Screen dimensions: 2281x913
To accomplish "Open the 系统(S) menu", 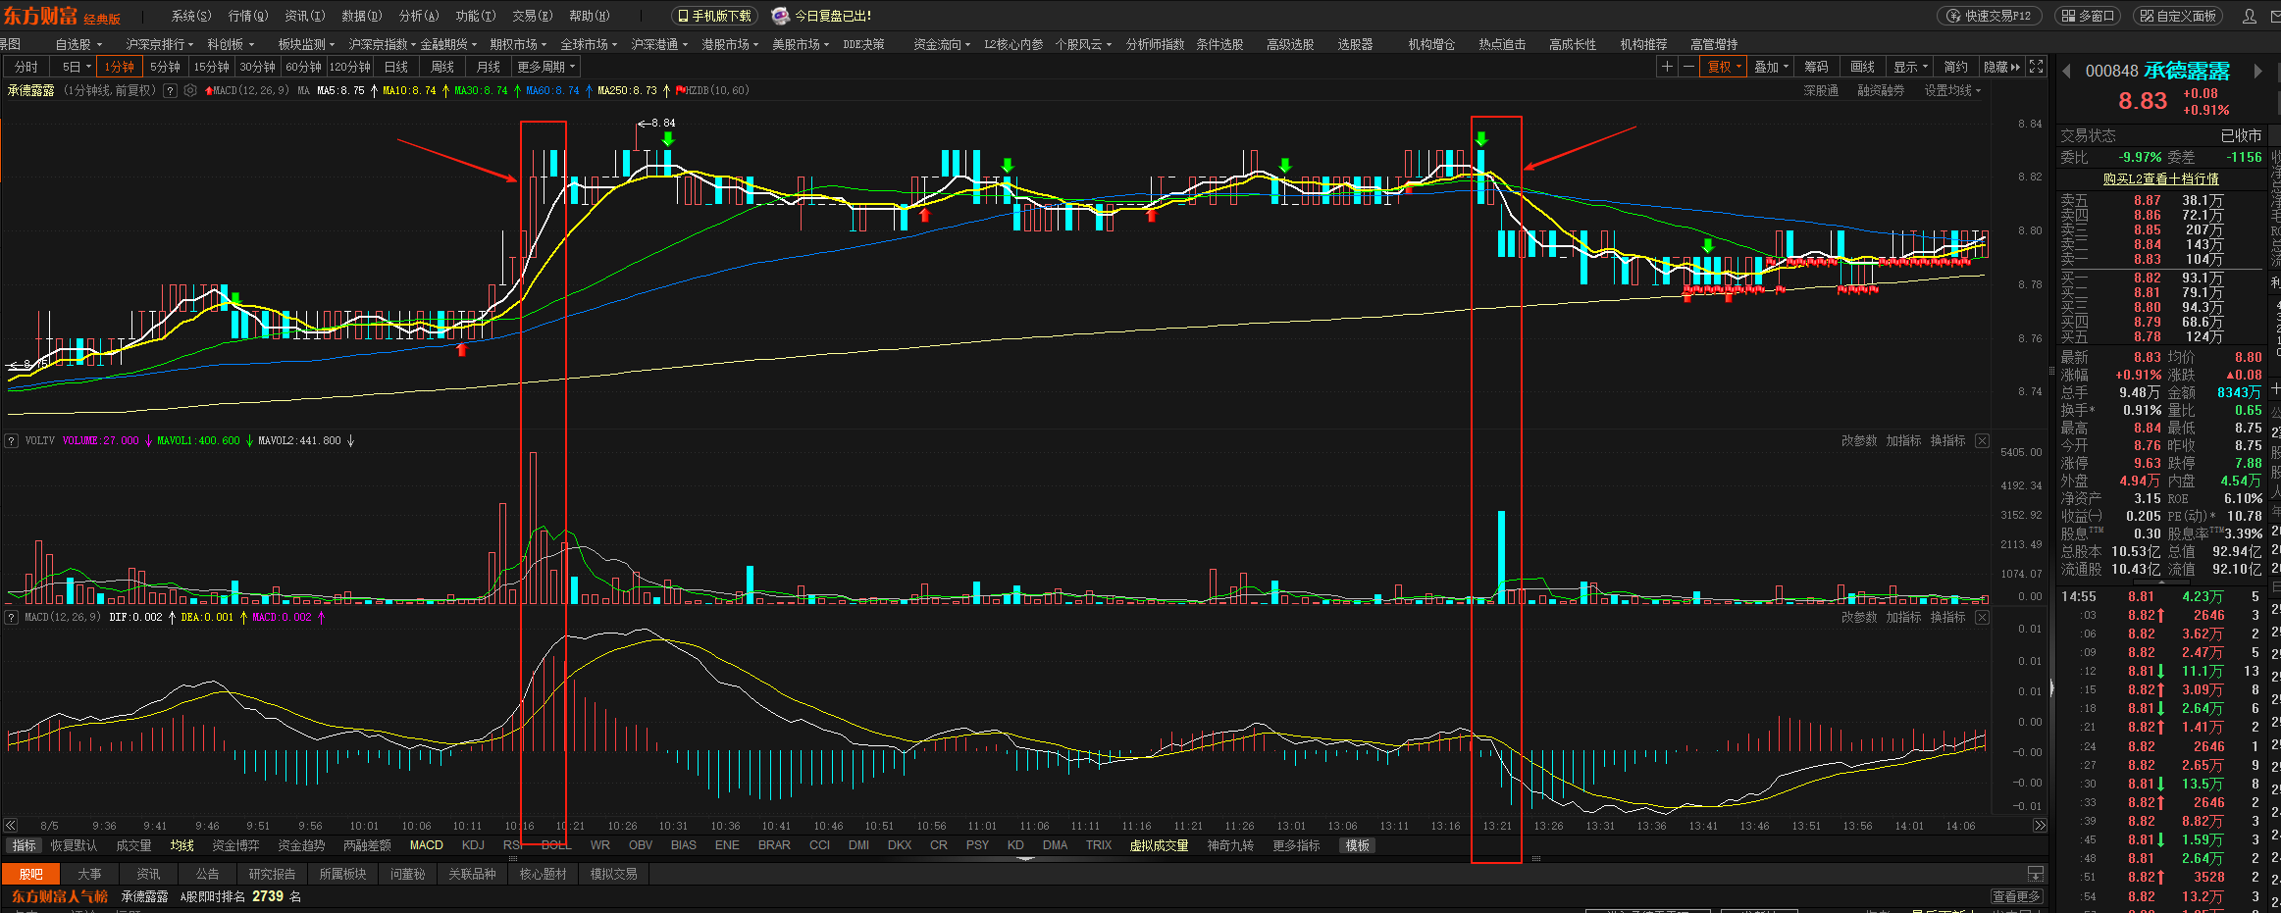I will coord(190,16).
